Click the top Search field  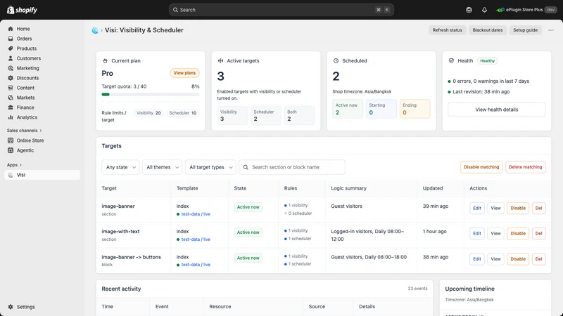click(x=281, y=10)
